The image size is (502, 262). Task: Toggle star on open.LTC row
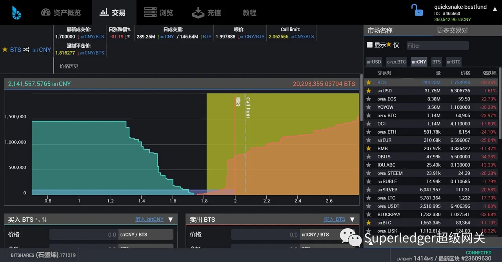(x=369, y=197)
